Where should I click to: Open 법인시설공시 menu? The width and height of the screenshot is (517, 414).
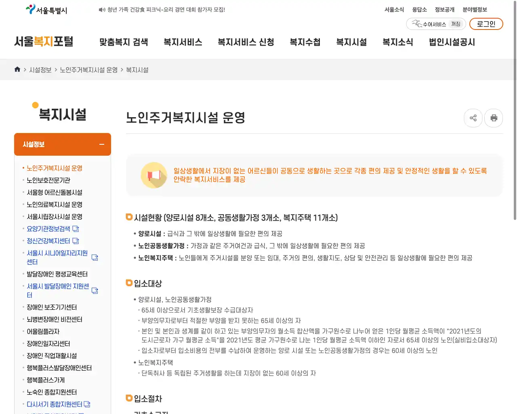point(452,42)
